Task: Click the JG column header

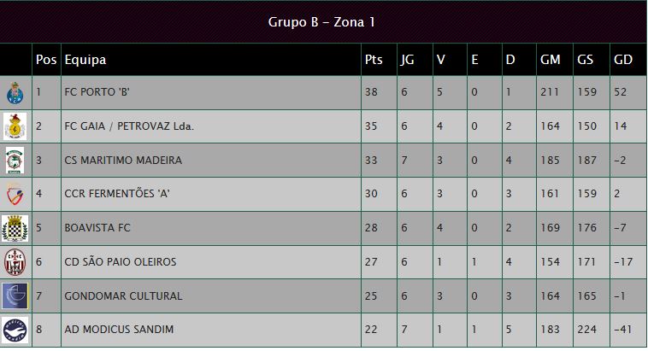Action: tap(407, 61)
